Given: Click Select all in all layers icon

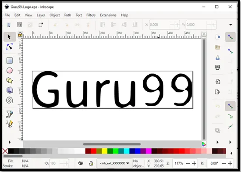Looking at the screenshot, I should [19, 25].
